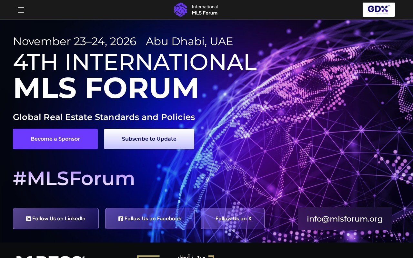Click the large MLS FORUM bold title
Viewport: 413px width, 258px height.
pyautogui.click(x=106, y=88)
